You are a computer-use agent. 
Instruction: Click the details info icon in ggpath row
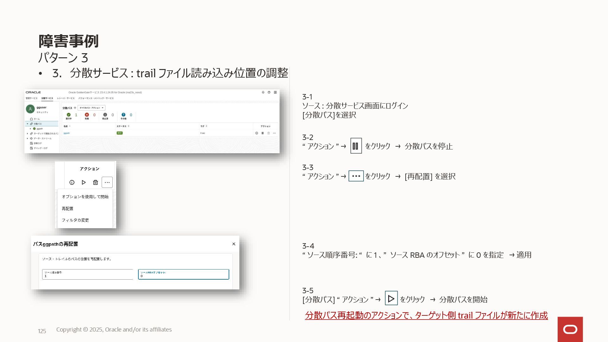(256, 133)
